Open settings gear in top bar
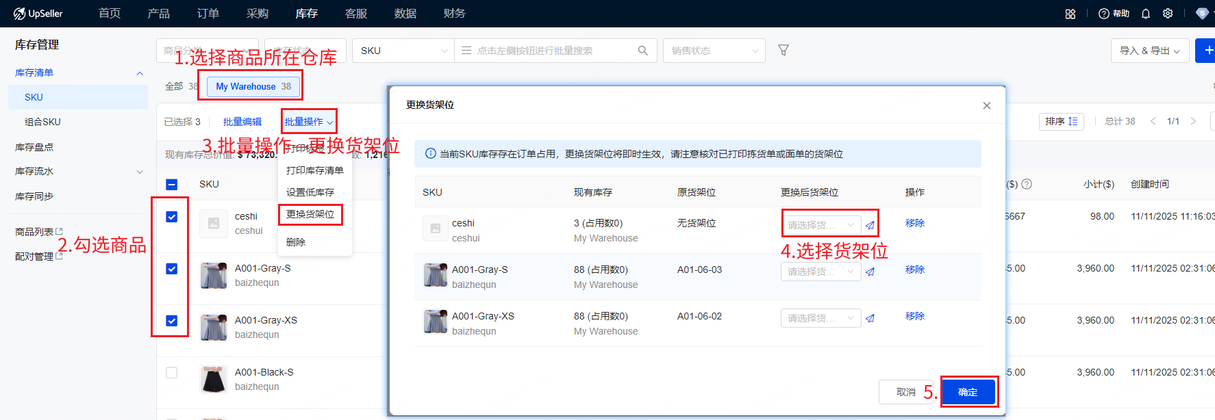Viewport: 1215px width, 420px height. click(x=1168, y=14)
